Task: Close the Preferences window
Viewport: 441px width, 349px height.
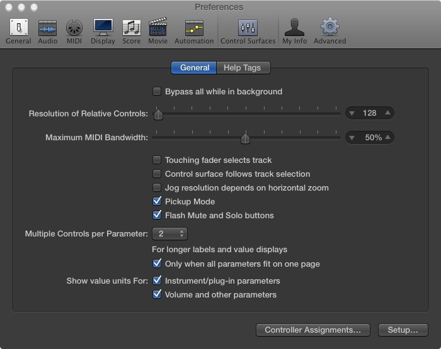Action: coord(9,8)
